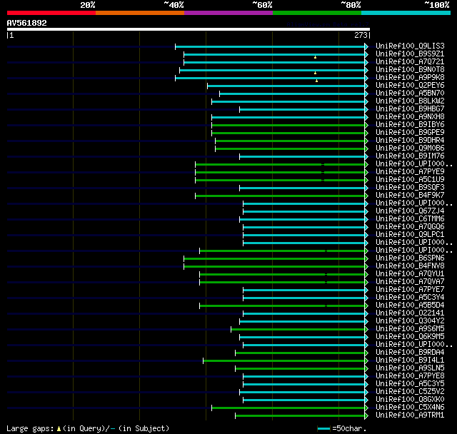
Task: Click the cyan alignment bar of Q2PEY6
Action: [x=286, y=86]
